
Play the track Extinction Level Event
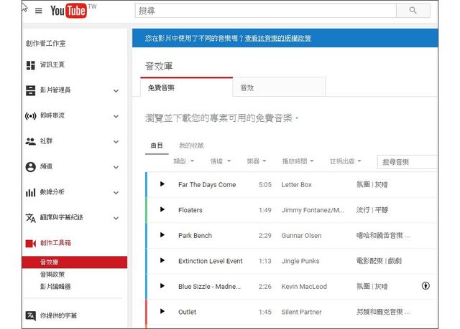(162, 260)
